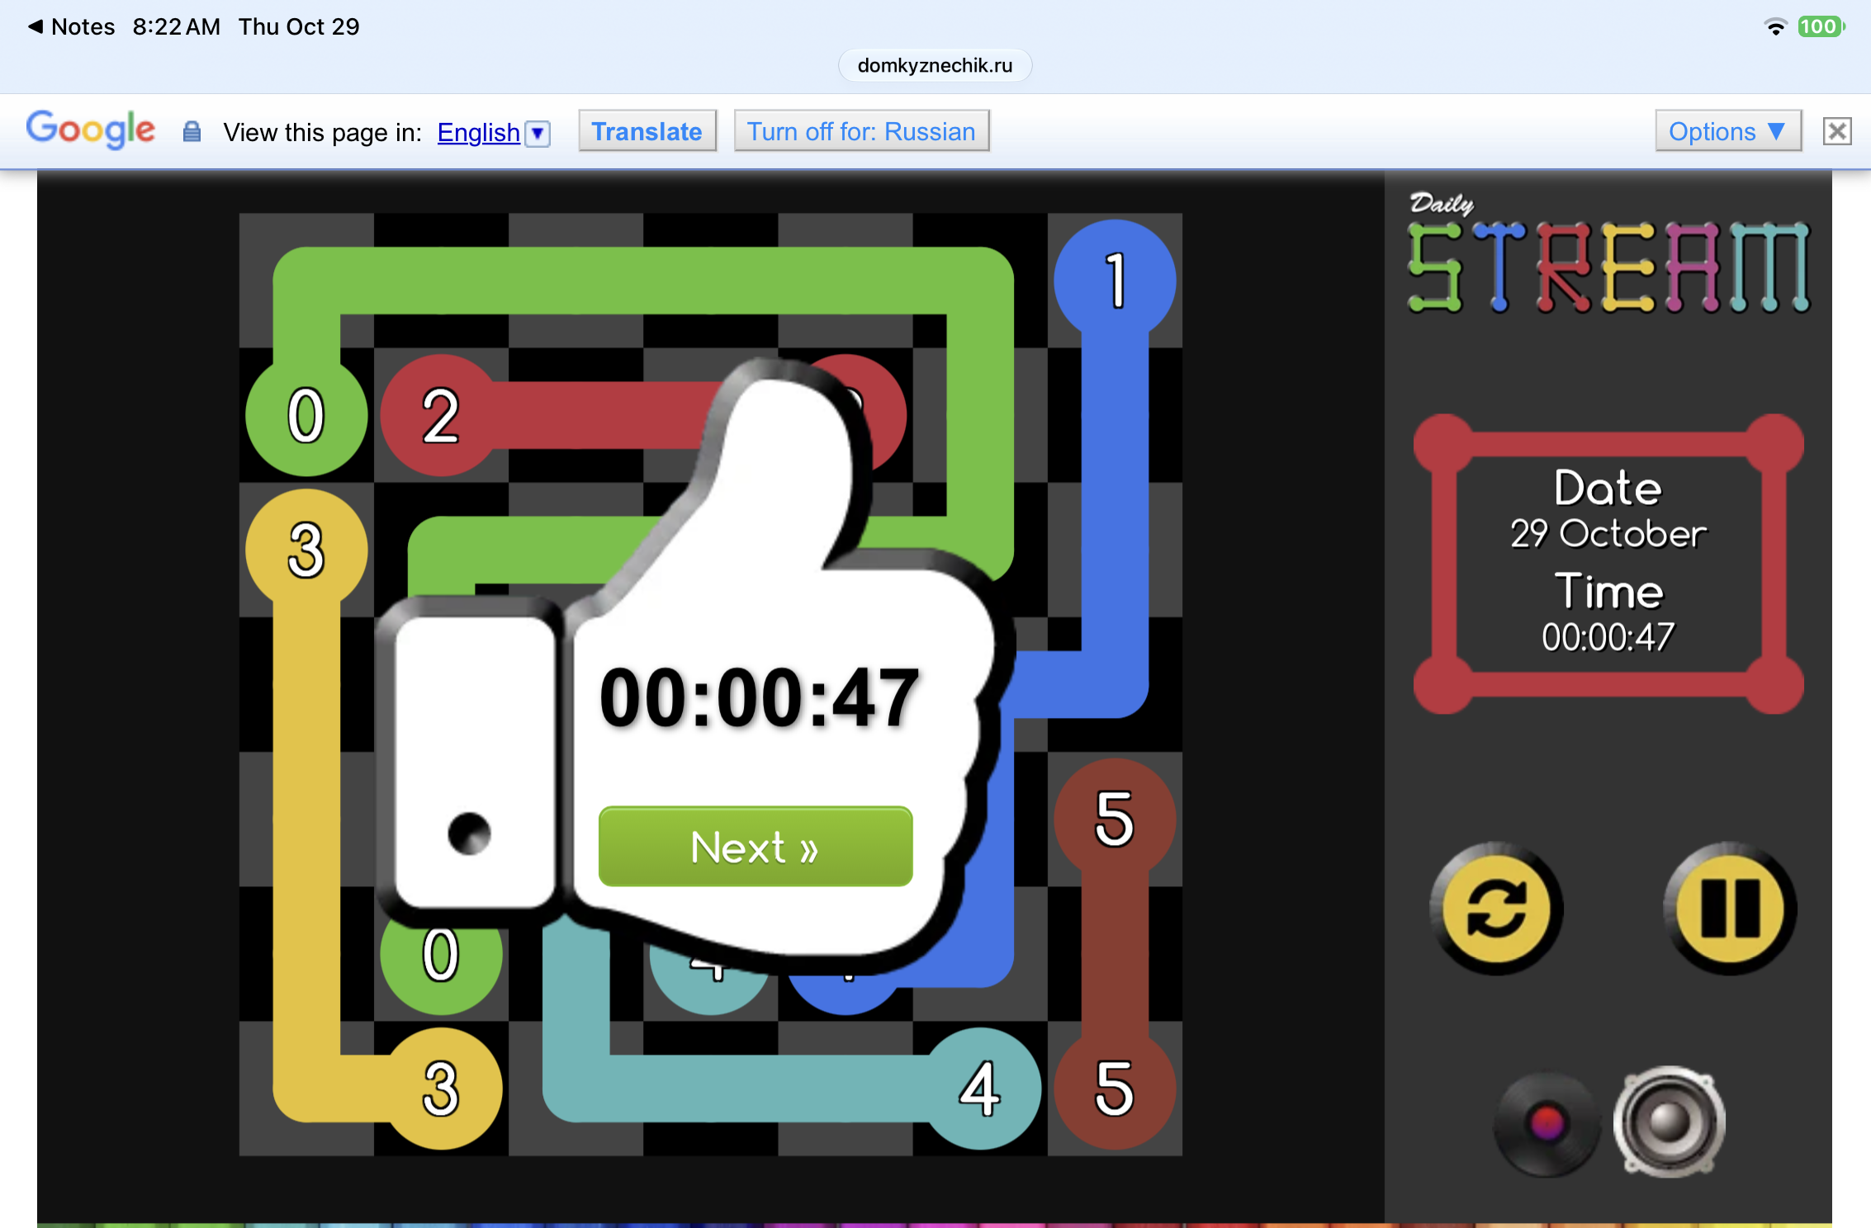Go back to Notes app

72,26
